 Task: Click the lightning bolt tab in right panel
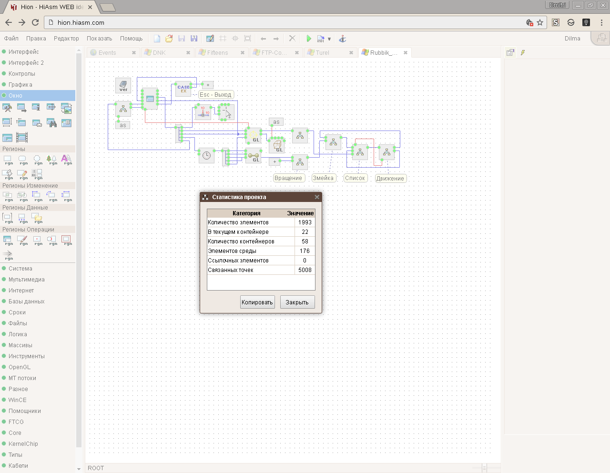click(523, 53)
